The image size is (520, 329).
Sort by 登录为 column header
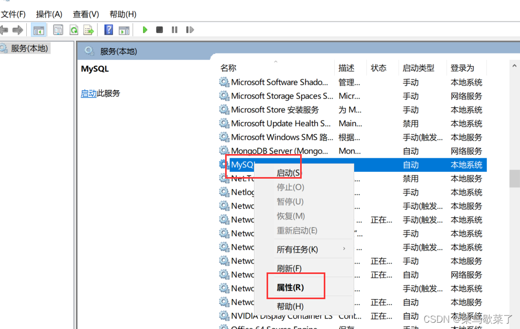click(462, 68)
